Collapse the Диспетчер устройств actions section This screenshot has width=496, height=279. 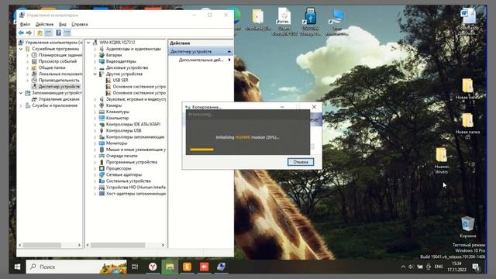[229, 52]
